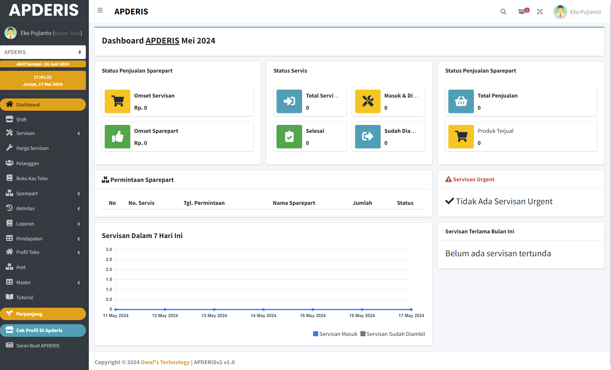Toggle Servisan Masuk legend on the chart
611x370 pixels.
coord(335,334)
